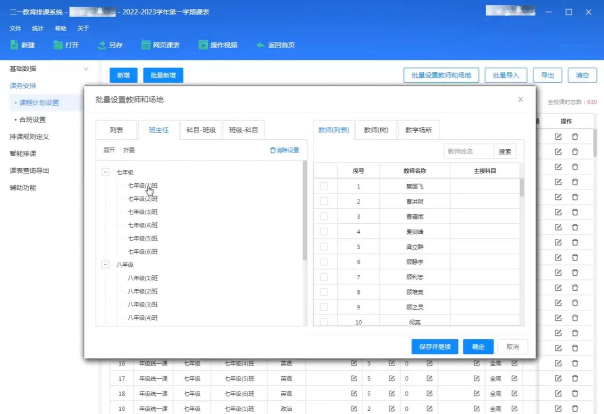Delete row 17 using its trash icon
604x414 pixels.
(575, 379)
